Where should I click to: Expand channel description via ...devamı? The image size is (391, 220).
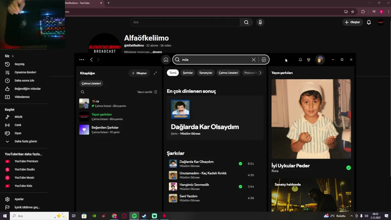(x=156, y=52)
